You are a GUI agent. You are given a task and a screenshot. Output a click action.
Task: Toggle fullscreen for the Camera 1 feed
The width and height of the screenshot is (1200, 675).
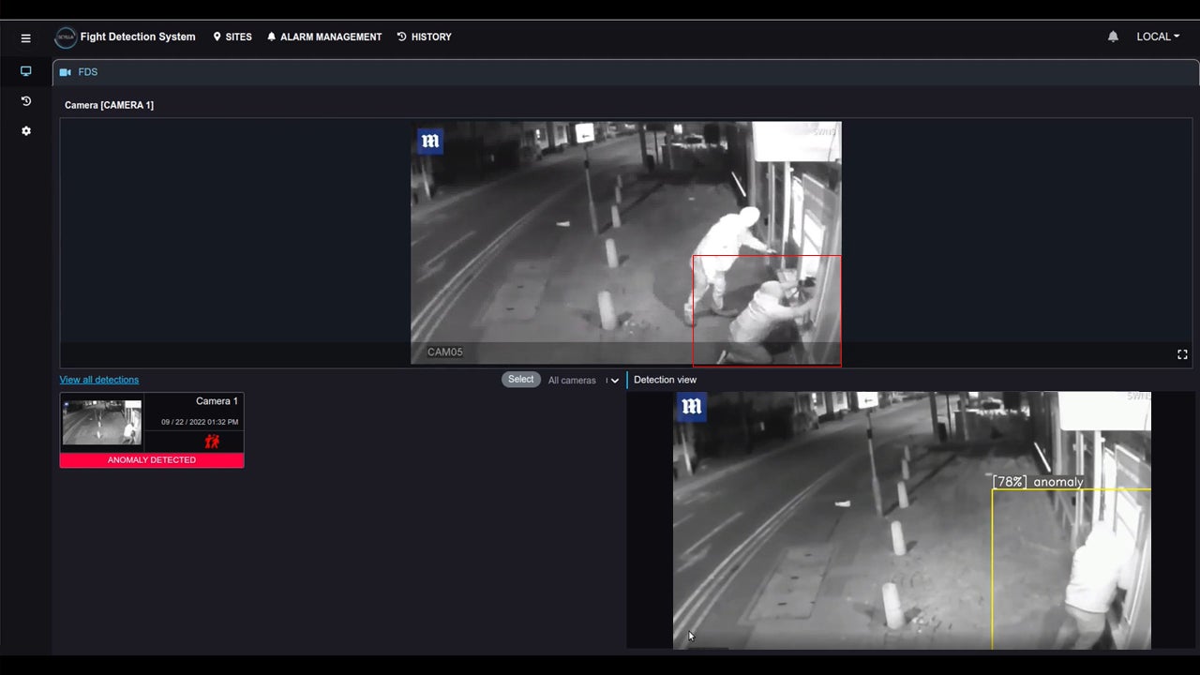pos(1182,354)
